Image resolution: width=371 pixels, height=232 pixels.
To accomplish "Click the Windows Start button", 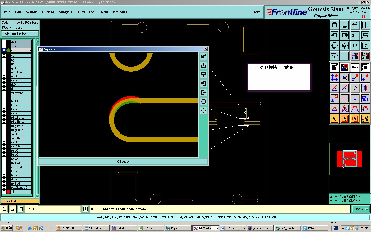I will [x=7, y=228].
